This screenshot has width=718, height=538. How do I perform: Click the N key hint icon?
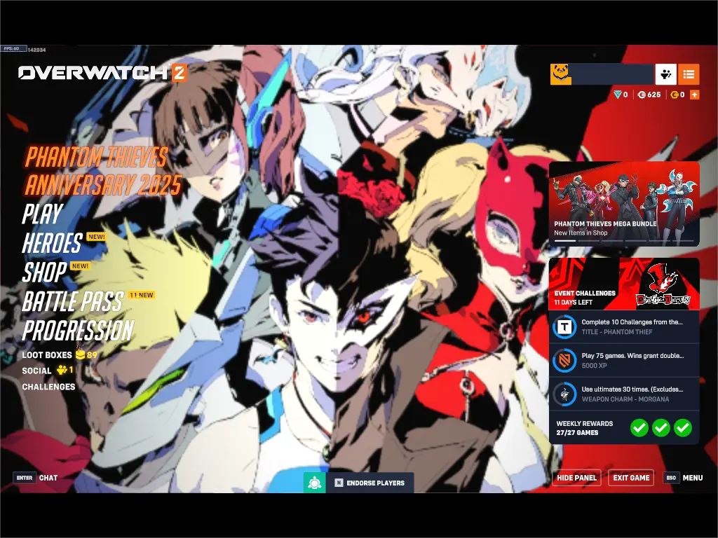pyautogui.click(x=339, y=483)
